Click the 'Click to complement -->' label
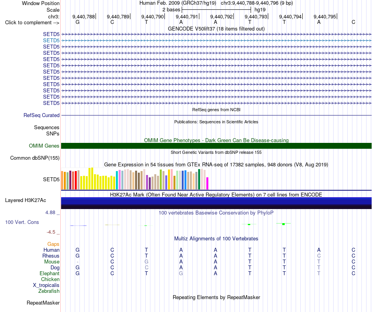The image size is (372, 312). (32, 23)
